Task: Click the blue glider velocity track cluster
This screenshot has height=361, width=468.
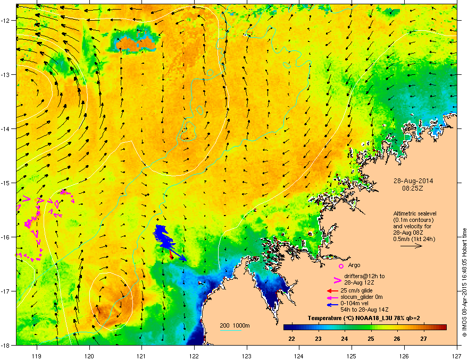Action: pos(165,238)
